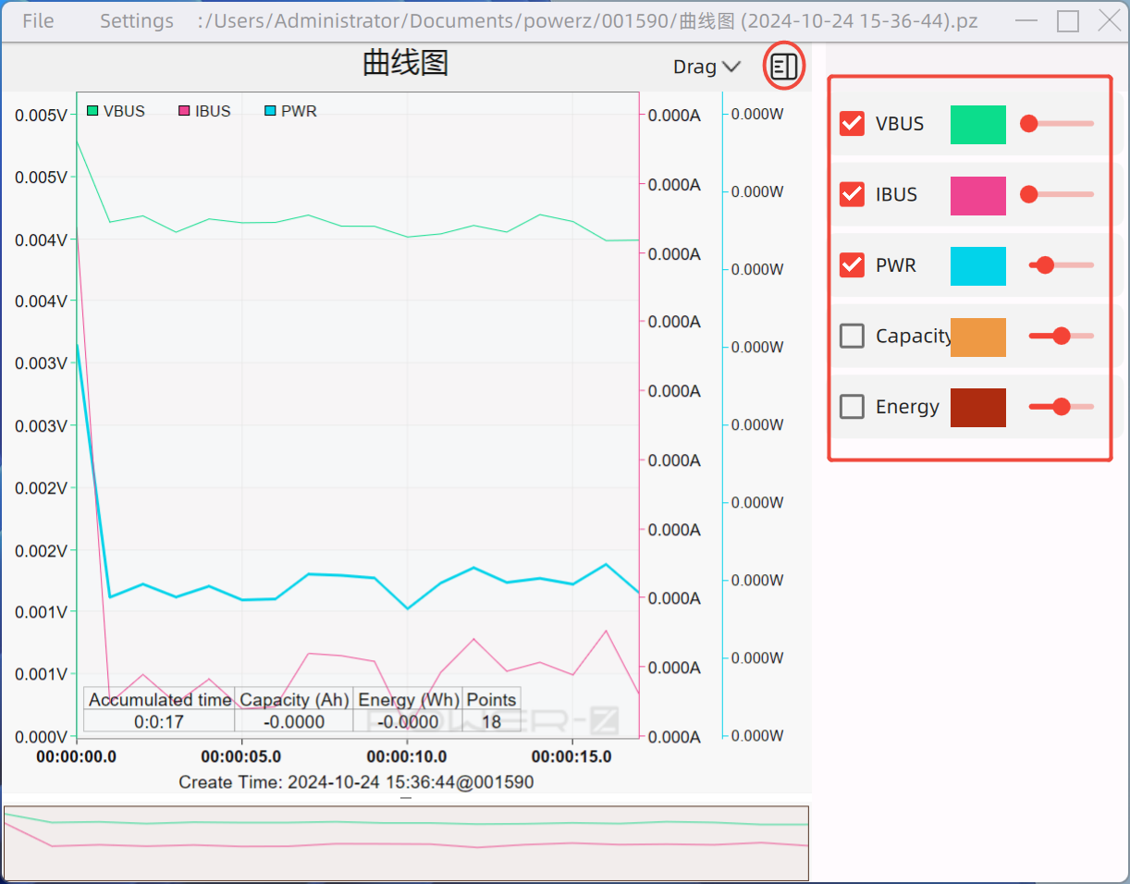The width and height of the screenshot is (1130, 884).
Task: Change the orange Capacity color swatch
Action: click(x=977, y=337)
